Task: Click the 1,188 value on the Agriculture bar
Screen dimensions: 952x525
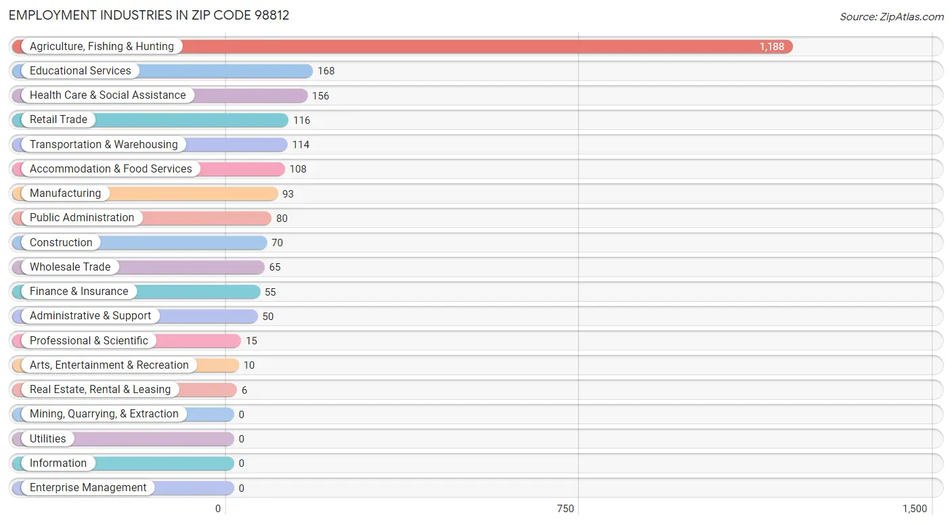Action: [772, 47]
